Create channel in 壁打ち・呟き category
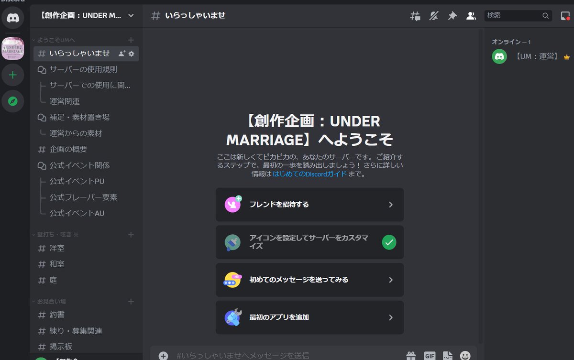 tap(131, 235)
